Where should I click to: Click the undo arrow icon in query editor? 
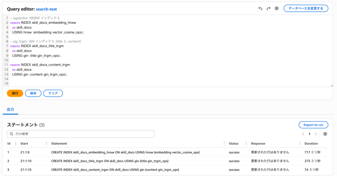click(260, 9)
